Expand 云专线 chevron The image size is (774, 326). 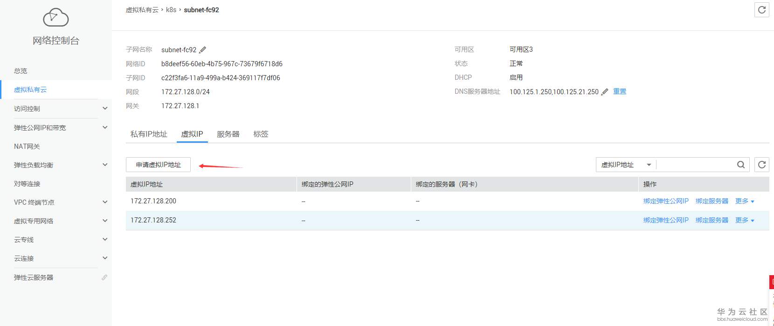[105, 239]
